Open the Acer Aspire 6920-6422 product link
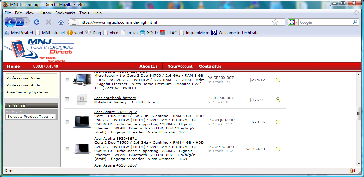 coord(116,112)
